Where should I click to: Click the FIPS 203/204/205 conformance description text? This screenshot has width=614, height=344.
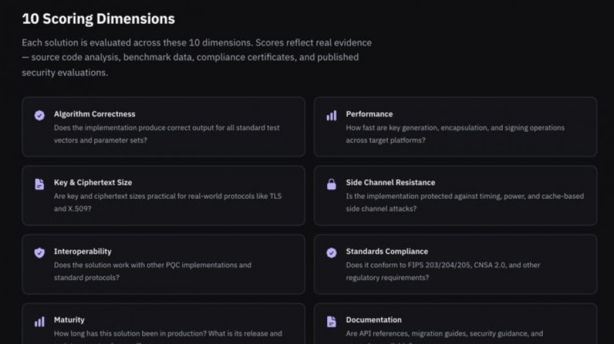[x=443, y=271]
